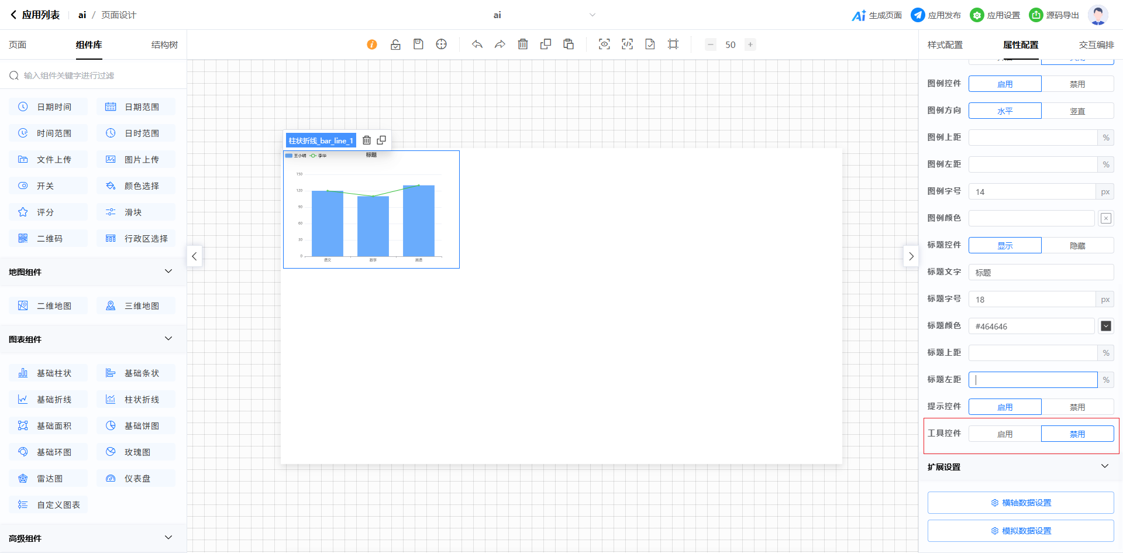Click the save disk icon in the toolbar

(418, 44)
